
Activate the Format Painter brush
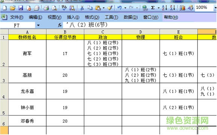click(x=110, y=8)
